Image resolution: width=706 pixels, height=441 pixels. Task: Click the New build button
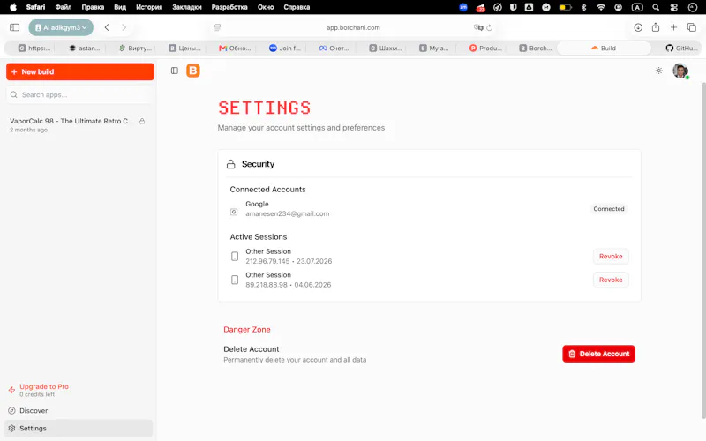(x=80, y=72)
